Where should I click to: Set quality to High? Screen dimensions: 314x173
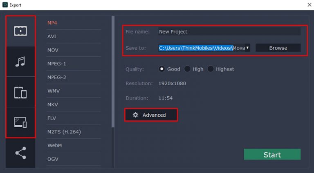click(187, 69)
